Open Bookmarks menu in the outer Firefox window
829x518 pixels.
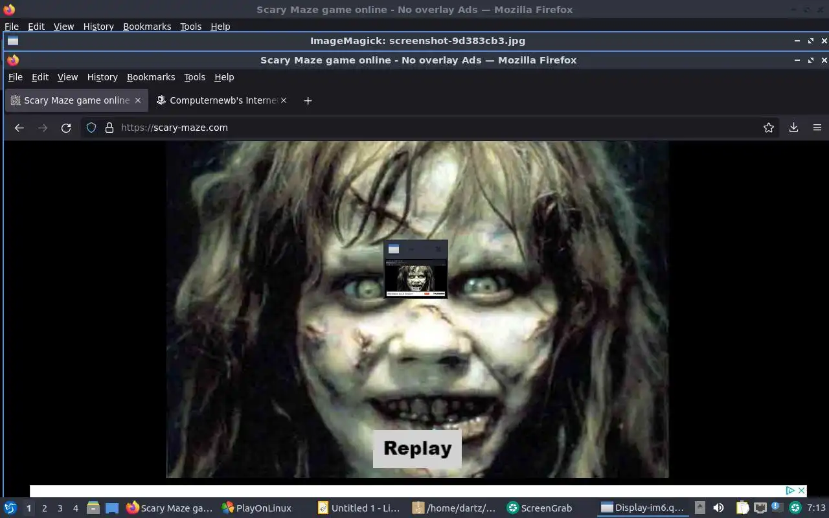[x=147, y=27]
